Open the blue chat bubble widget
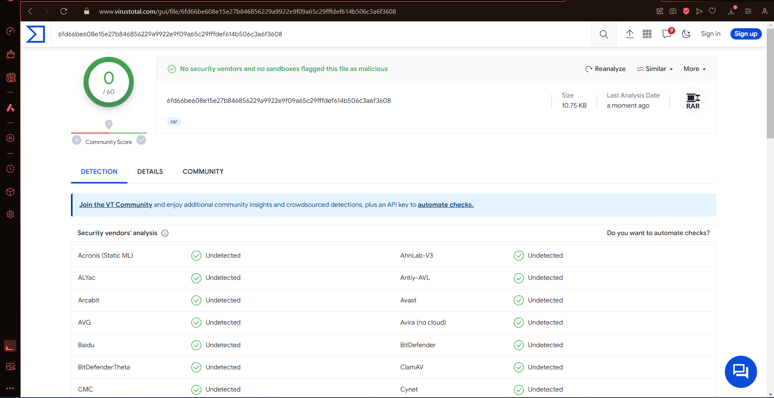 click(741, 371)
